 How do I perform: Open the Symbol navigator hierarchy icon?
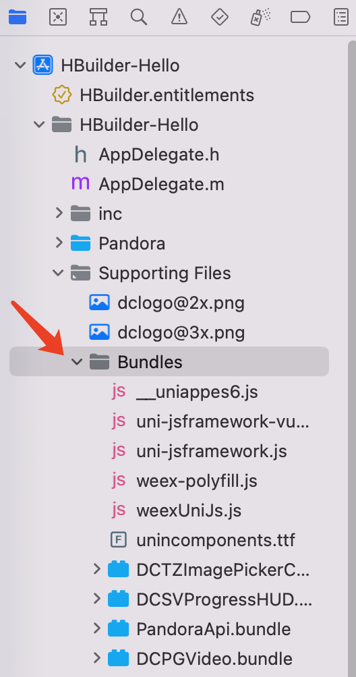98,18
